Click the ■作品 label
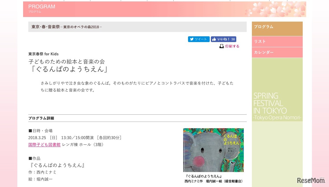This screenshot has width=329, height=187. (34, 158)
